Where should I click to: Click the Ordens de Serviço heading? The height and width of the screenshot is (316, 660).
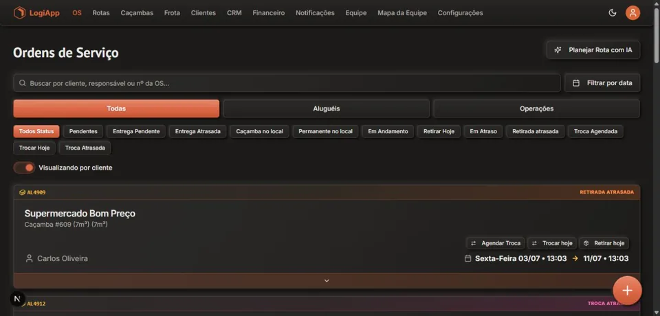click(x=66, y=53)
